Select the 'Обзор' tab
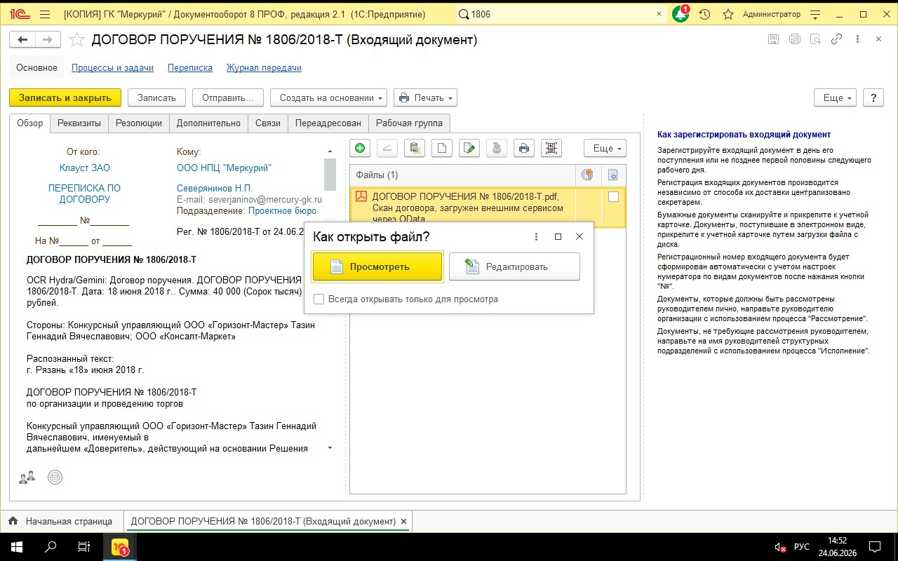 [x=30, y=123]
